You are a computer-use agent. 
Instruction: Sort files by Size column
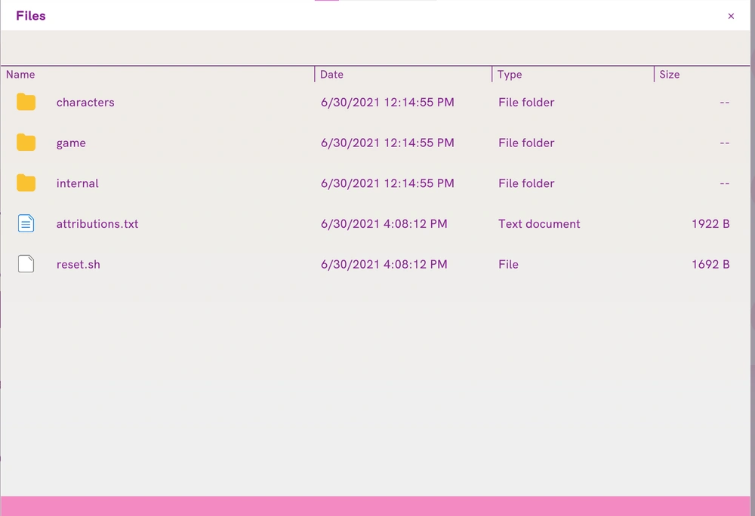coord(669,75)
